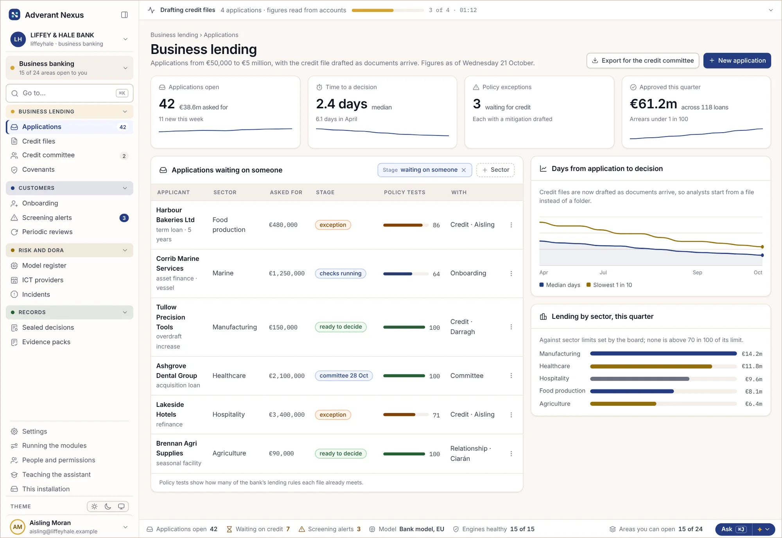This screenshot has height=538, width=782.
Task: Click the Adverant Nexus logo icon
Action: [14, 15]
